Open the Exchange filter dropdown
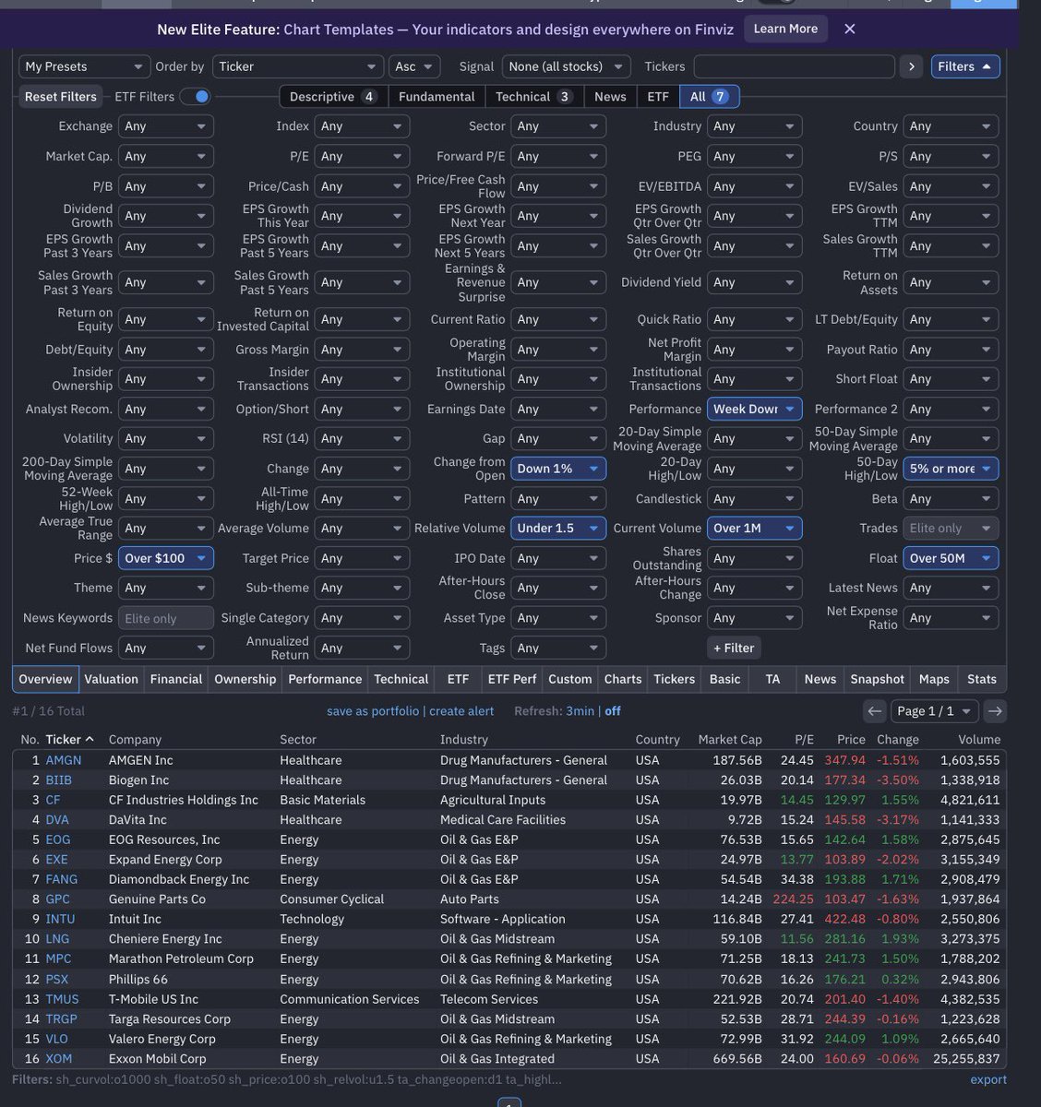1041x1107 pixels. [x=166, y=126]
